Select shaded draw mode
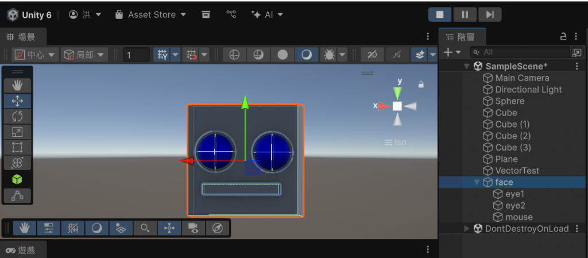Image resolution: width=588 pixels, height=258 pixels. [x=307, y=55]
